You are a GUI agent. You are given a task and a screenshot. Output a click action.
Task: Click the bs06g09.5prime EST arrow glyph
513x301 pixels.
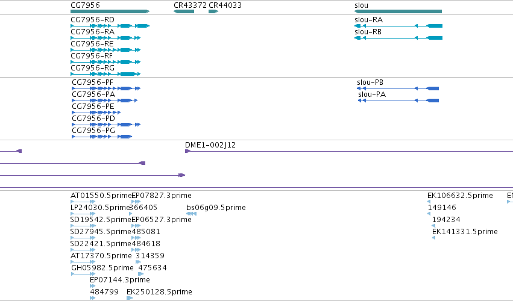(191, 214)
